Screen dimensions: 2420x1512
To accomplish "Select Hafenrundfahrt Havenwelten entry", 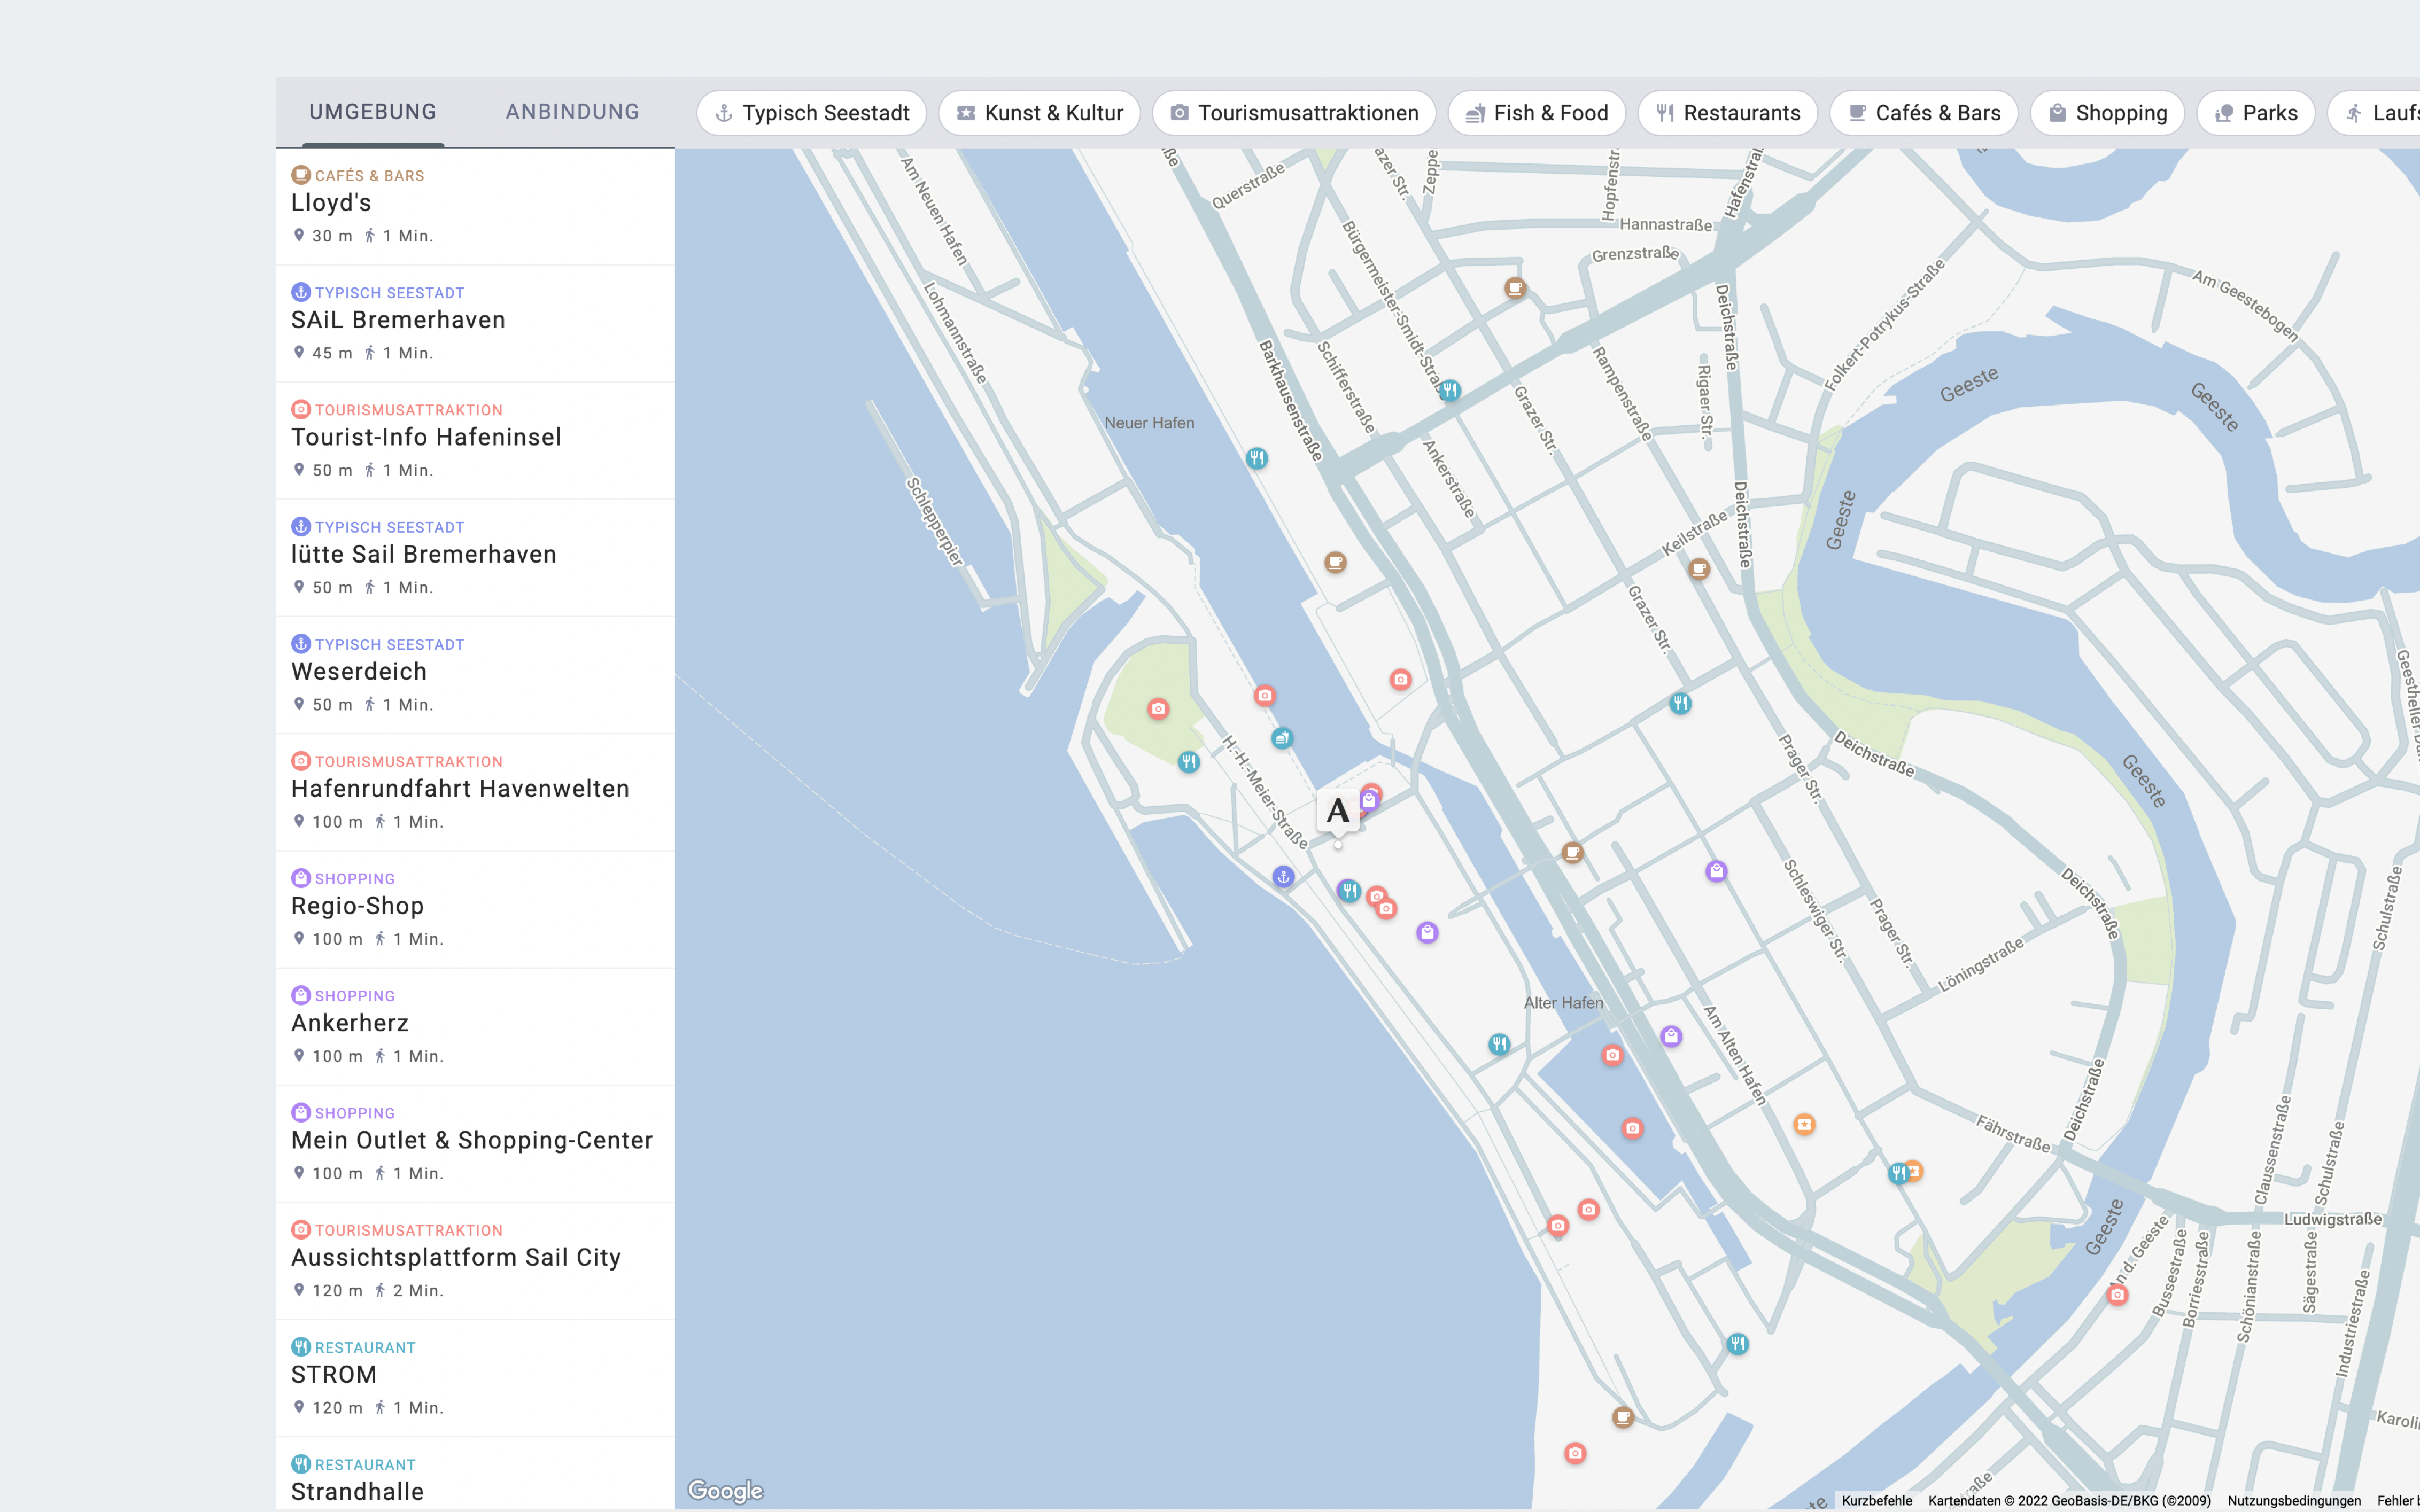I will 475,792.
